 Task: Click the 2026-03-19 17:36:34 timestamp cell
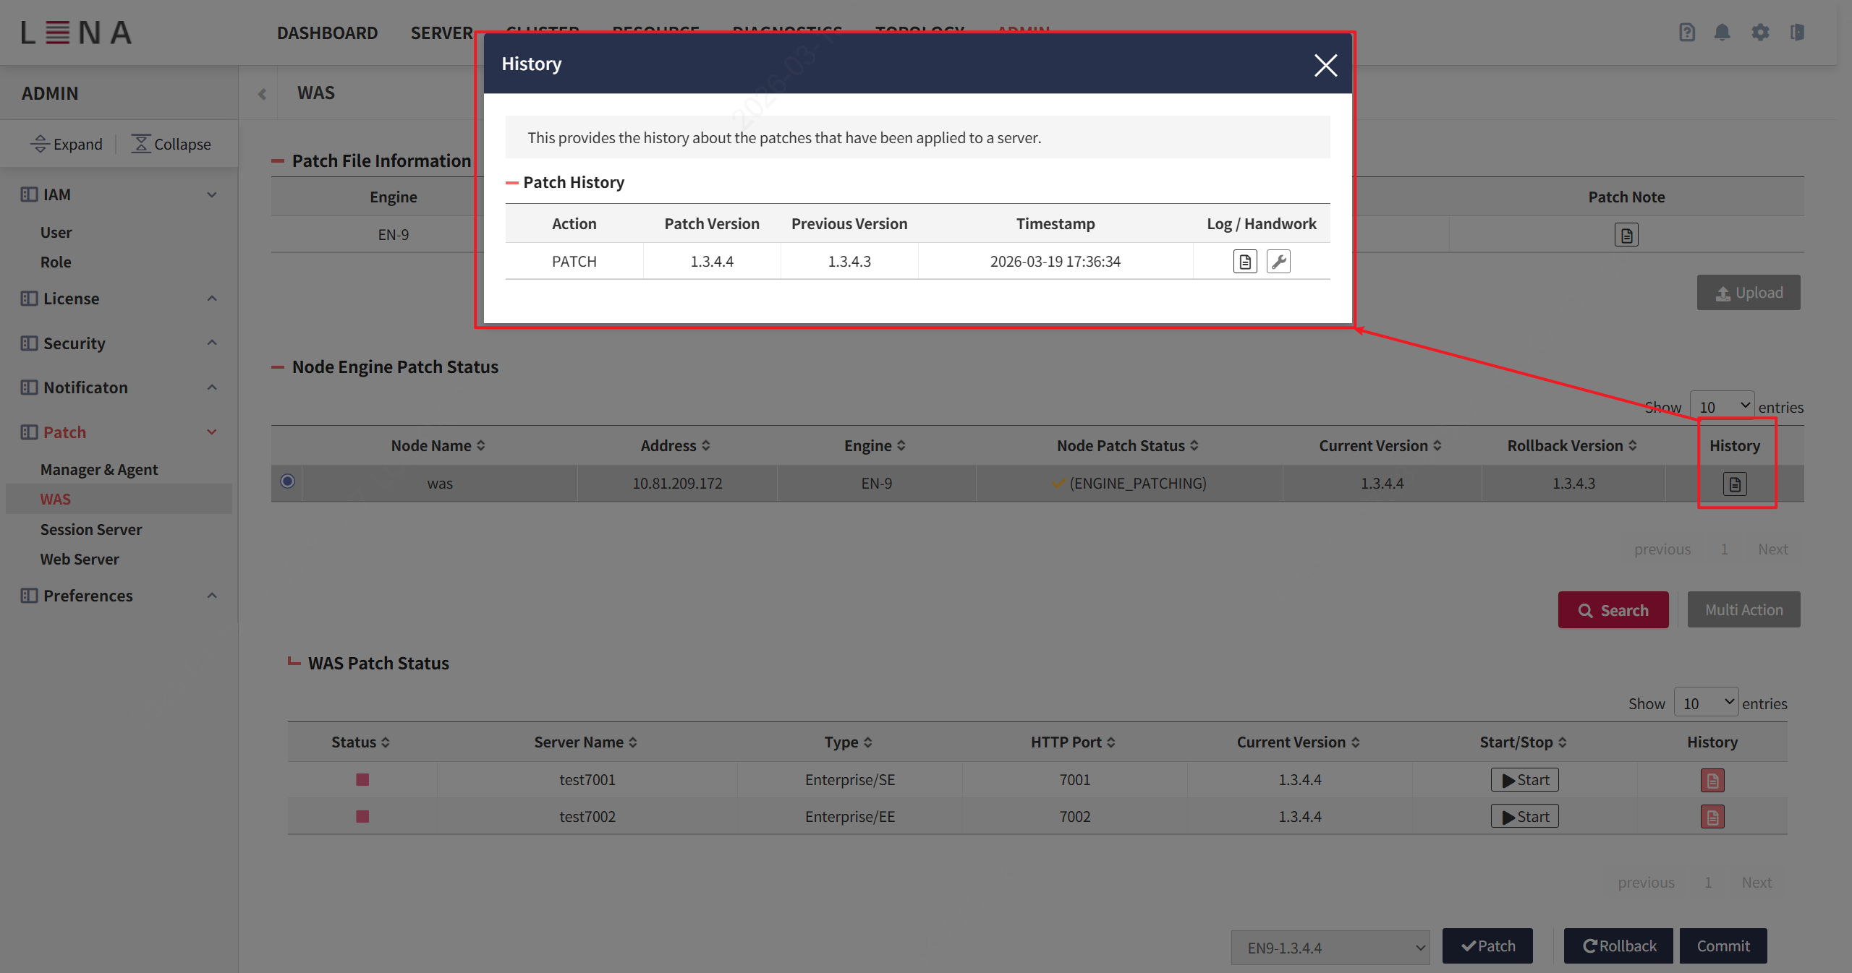(1055, 262)
